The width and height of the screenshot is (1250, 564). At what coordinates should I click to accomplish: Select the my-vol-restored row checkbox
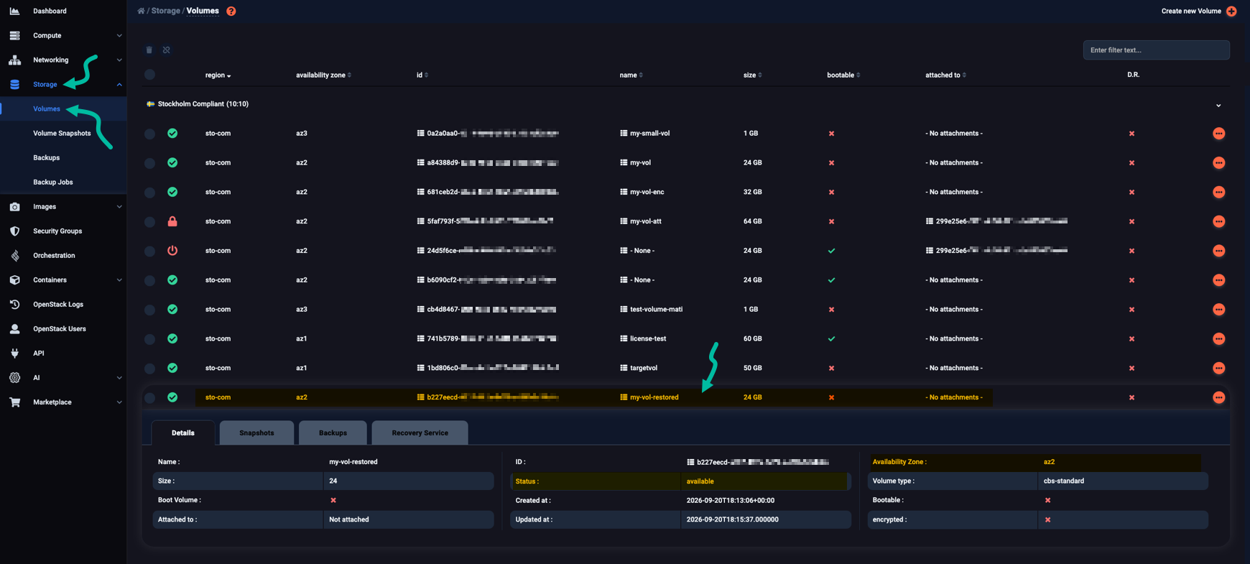tap(149, 397)
